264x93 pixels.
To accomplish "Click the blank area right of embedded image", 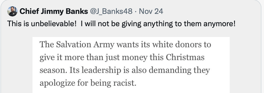I will [245, 65].
